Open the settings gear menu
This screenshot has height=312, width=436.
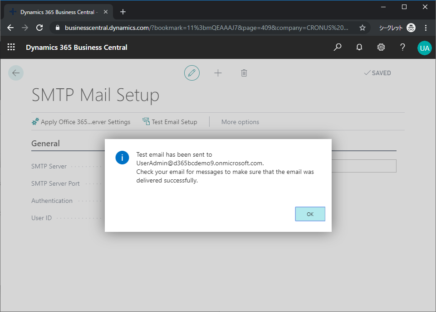point(381,47)
